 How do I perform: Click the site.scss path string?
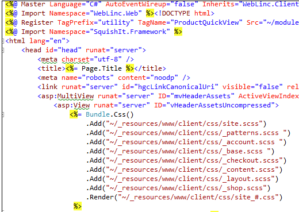coord(184,124)
